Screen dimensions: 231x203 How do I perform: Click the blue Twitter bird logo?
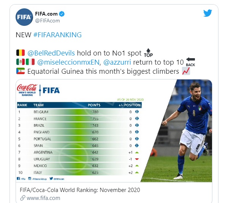click(x=207, y=13)
